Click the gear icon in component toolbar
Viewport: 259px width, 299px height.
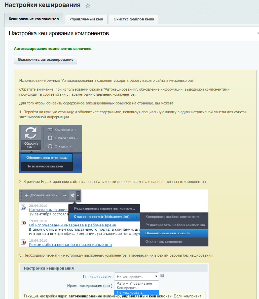[x=73, y=196]
